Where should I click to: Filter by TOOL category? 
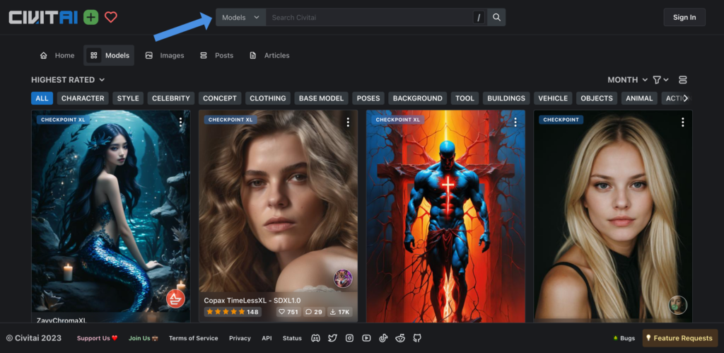point(465,98)
